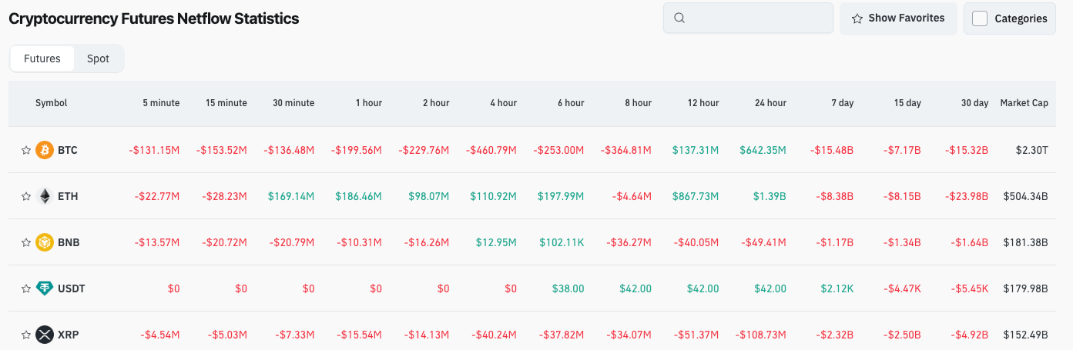Switch to the Spot tab
The image size is (1073, 350).
coord(98,58)
